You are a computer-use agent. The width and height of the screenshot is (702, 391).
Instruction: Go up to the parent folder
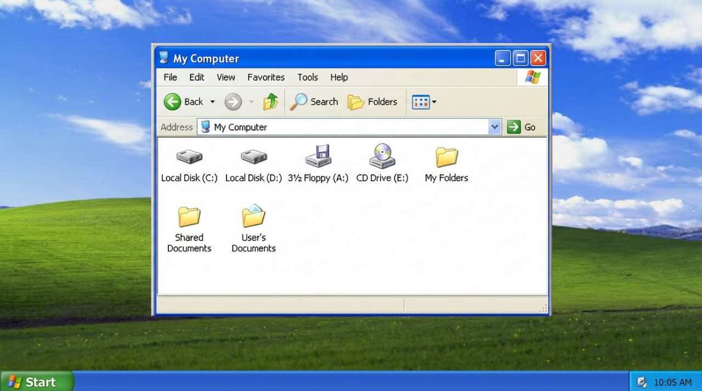tap(270, 101)
